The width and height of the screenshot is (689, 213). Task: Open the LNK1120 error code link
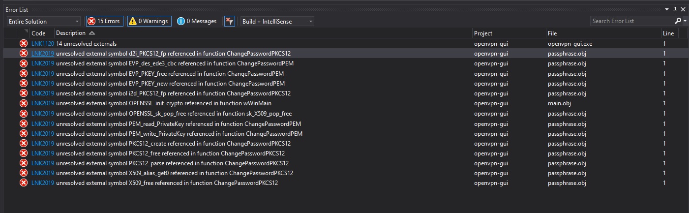click(43, 43)
